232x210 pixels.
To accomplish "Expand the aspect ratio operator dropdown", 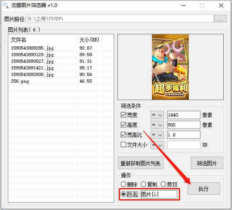I will [157, 135].
